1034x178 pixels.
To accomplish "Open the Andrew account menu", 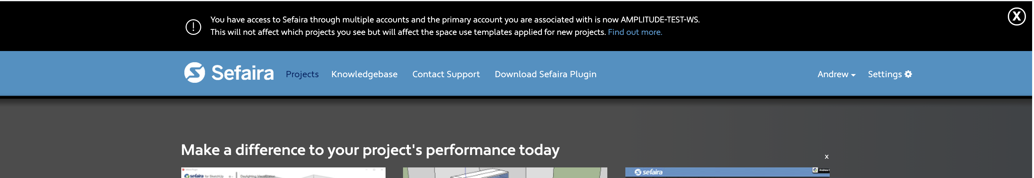I will click(x=837, y=74).
